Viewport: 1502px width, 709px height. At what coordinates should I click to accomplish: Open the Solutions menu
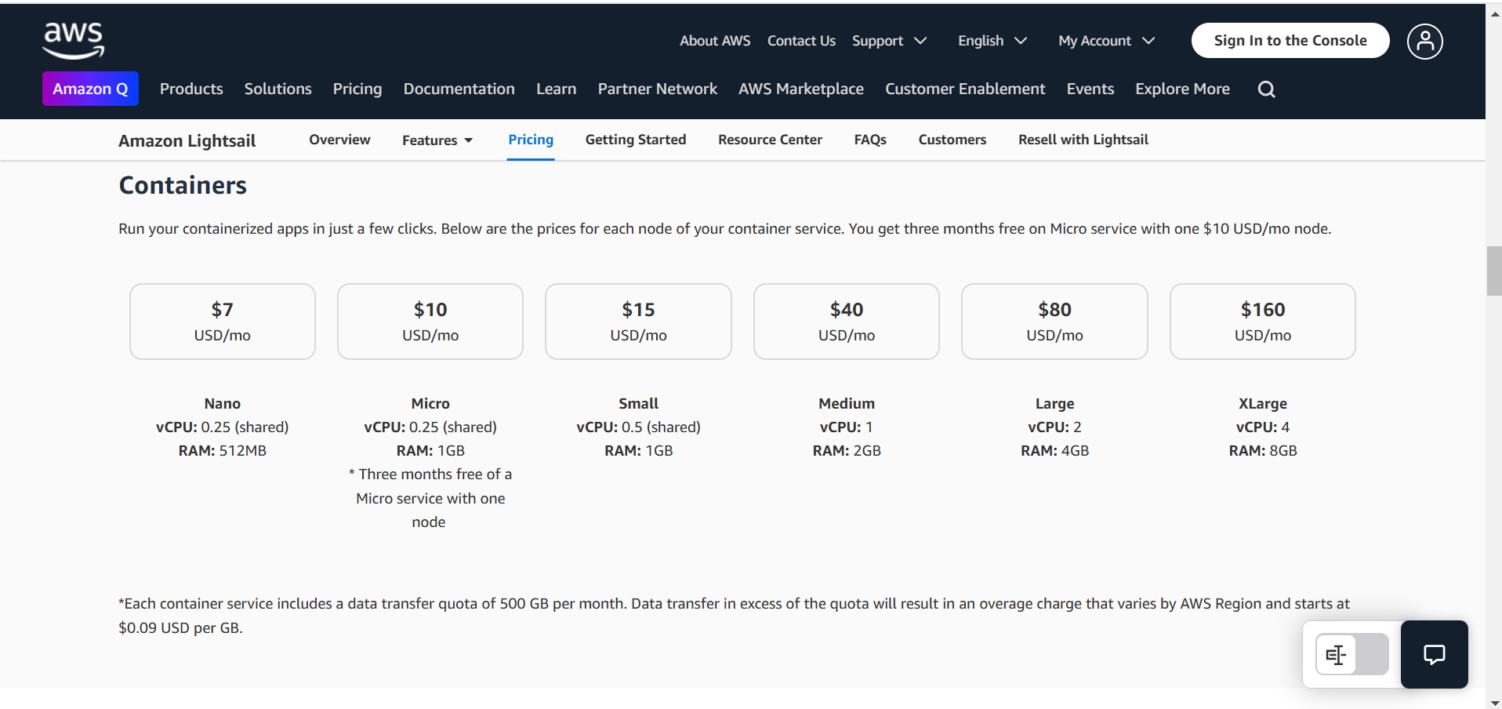coord(278,89)
